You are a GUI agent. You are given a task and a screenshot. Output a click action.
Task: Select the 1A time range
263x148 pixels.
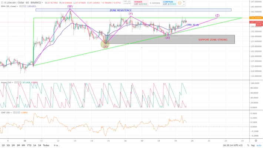point(34,145)
